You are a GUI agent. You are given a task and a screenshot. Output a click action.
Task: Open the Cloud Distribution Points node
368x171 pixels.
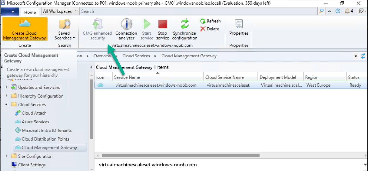click(x=45, y=139)
